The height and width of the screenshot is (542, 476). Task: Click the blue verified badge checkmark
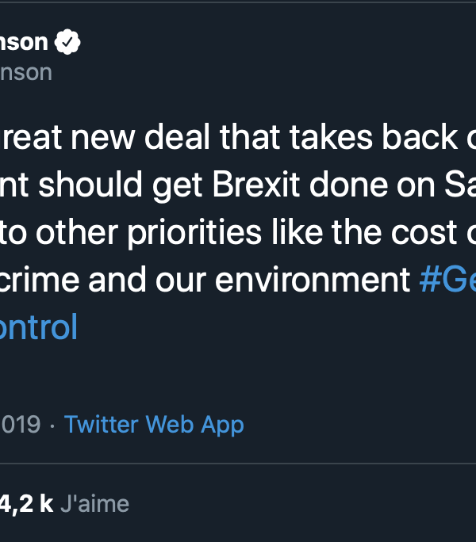71,43
